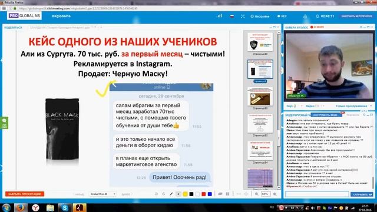Screen dimensions: 377x212
Task: Toggle the Видео camera control
Action: click(312, 106)
